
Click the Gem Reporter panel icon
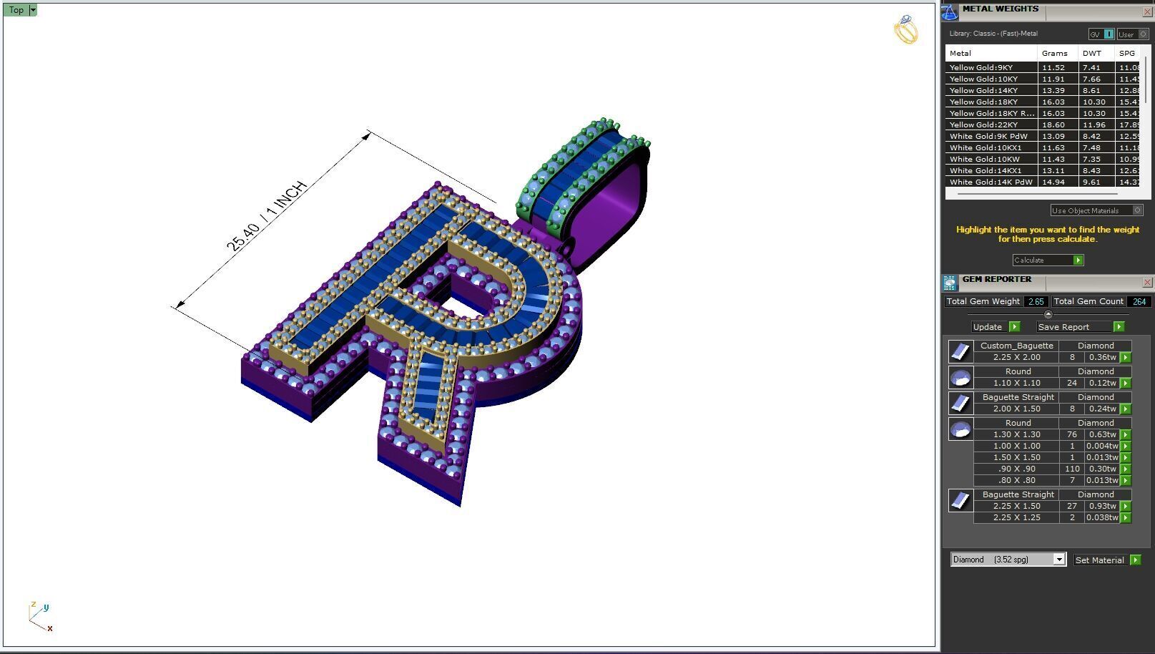tap(950, 283)
